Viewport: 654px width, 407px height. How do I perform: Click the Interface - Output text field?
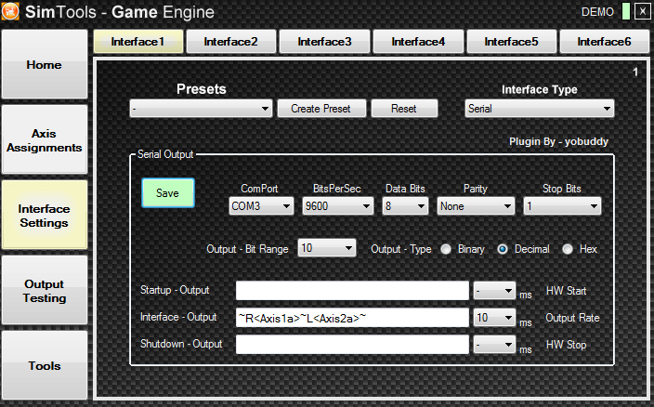pyautogui.click(x=352, y=318)
